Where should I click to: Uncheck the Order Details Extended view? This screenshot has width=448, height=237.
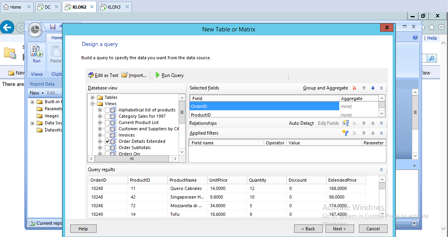(107, 141)
